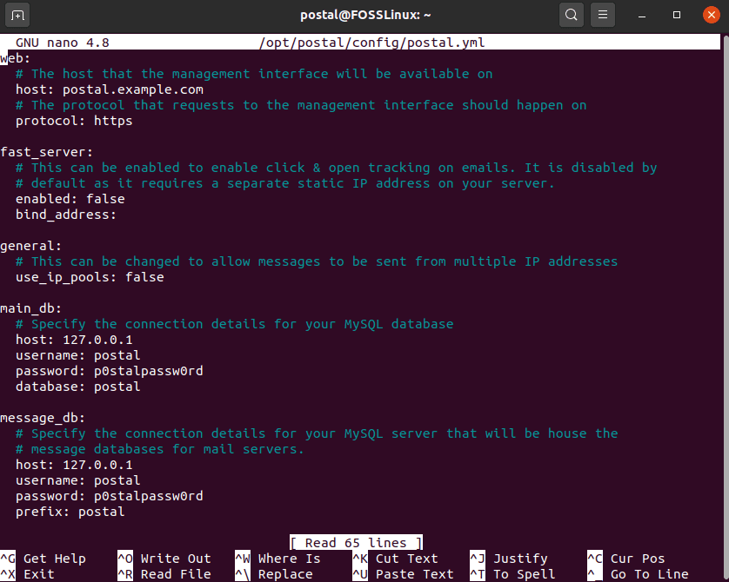Viewport: 729px width, 582px height.
Task: Open a new terminal tab
Action: tap(17, 15)
